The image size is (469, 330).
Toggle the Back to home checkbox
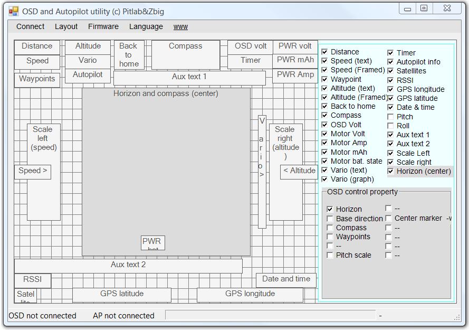point(324,106)
